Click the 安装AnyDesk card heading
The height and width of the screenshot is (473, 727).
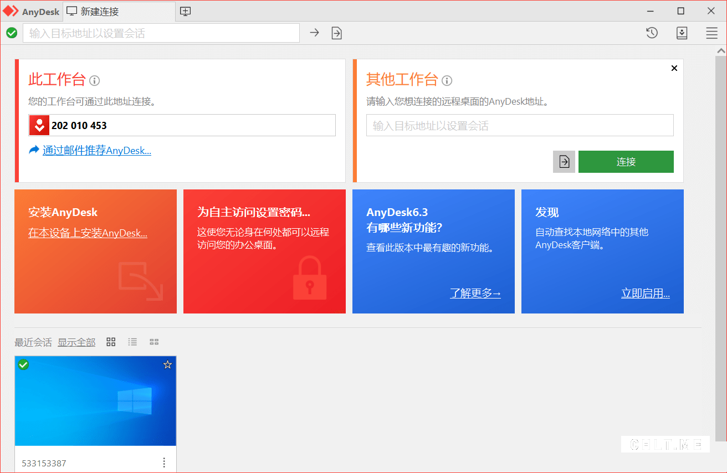(x=63, y=212)
